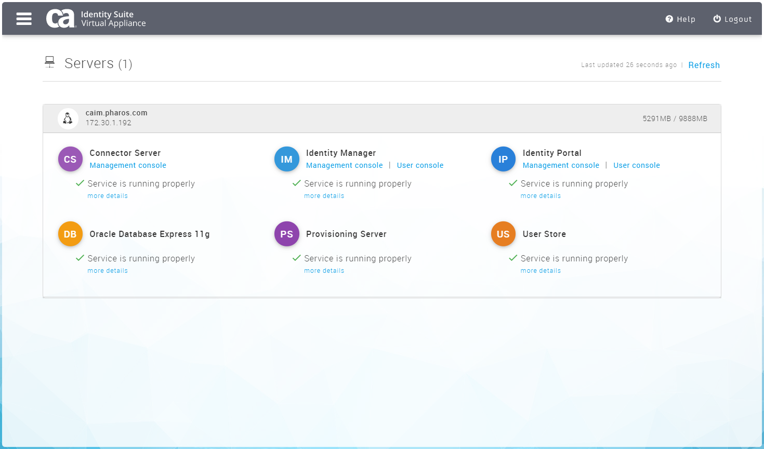764x449 pixels.
Task: Click Identity Suite Virtual Appliance title
Action: pos(113,19)
